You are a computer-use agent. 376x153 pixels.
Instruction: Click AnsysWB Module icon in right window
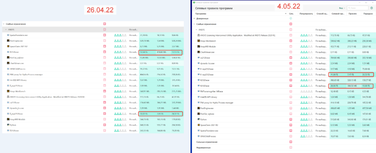tap(199, 46)
